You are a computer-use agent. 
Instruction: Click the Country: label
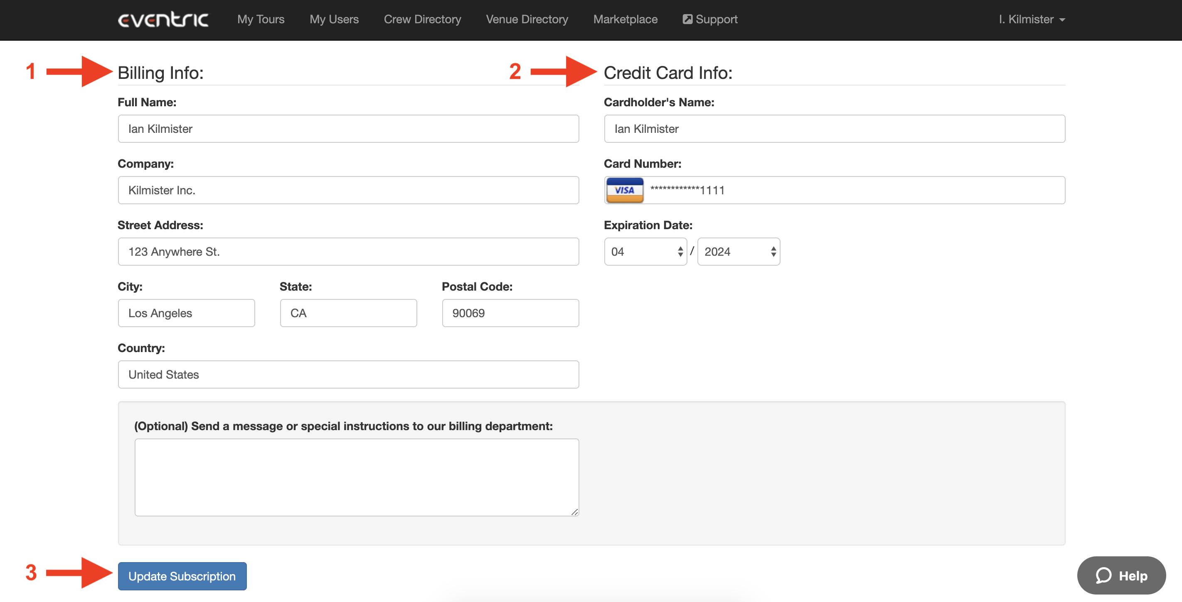[x=141, y=348]
